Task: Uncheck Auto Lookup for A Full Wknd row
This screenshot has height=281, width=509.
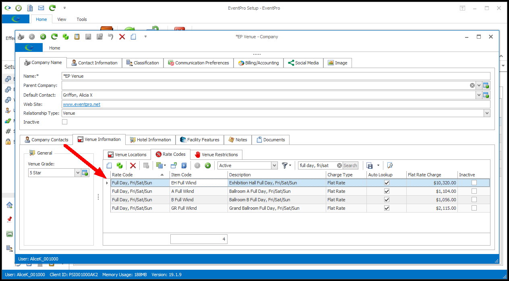Action: click(x=387, y=191)
